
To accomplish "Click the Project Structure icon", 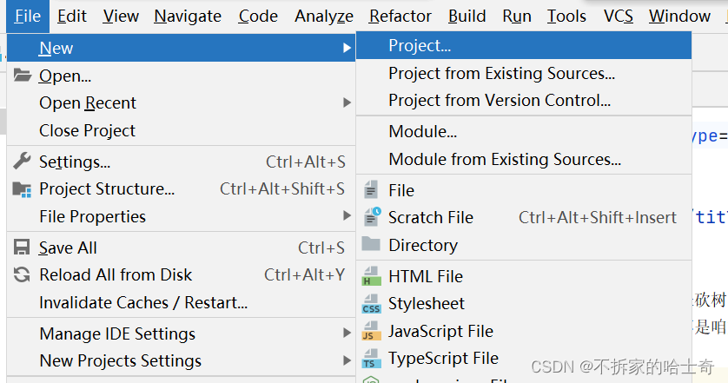I will [23, 188].
